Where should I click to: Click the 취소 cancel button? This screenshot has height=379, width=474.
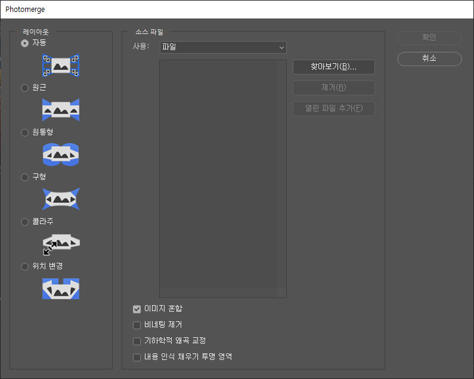click(429, 58)
